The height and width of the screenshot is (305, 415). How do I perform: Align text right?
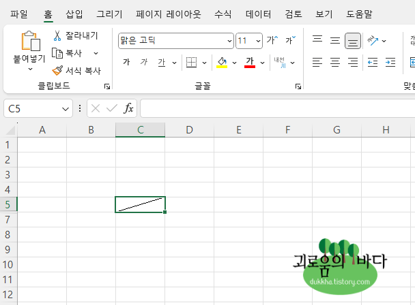(x=353, y=63)
